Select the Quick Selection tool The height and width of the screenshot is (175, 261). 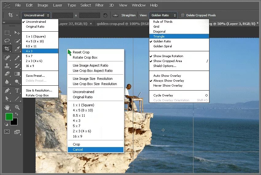pyautogui.click(x=17, y=41)
